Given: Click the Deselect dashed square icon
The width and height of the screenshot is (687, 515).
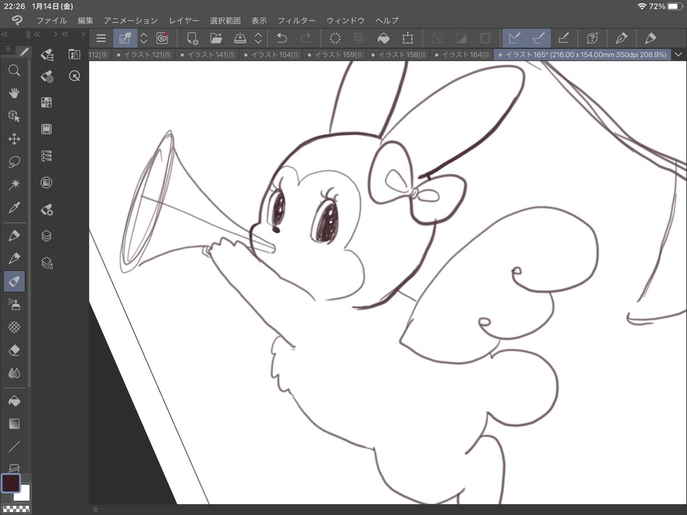Looking at the screenshot, I should [437, 38].
